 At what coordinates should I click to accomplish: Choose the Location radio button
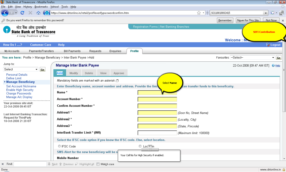(140, 146)
